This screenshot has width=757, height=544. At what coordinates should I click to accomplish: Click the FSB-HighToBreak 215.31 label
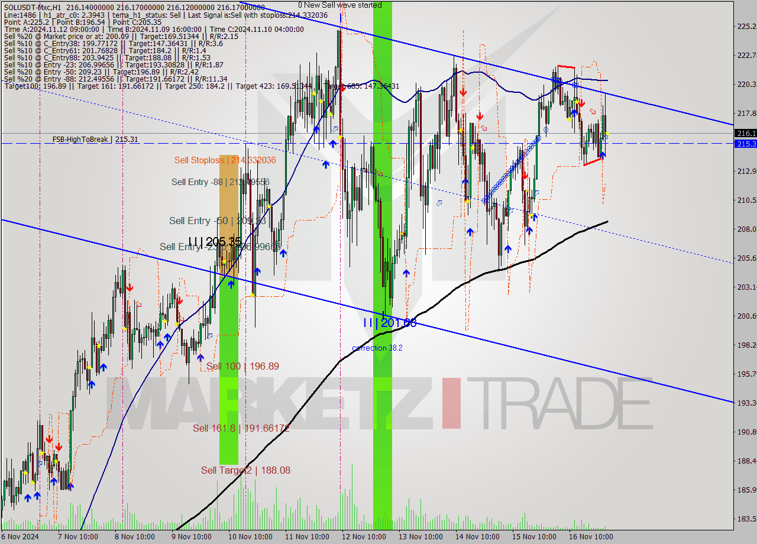pyautogui.click(x=95, y=140)
